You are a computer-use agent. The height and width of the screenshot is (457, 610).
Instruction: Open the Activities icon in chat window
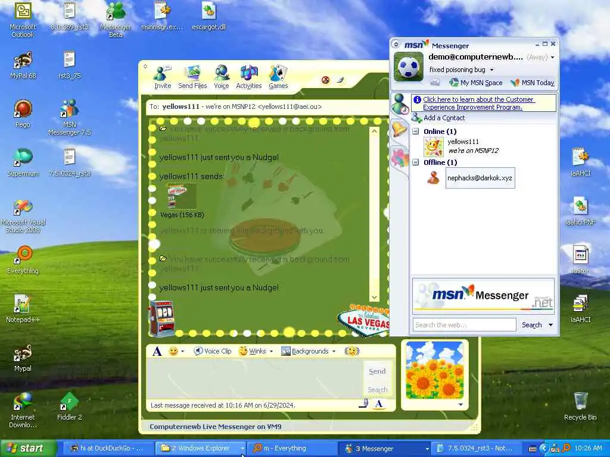point(249,77)
